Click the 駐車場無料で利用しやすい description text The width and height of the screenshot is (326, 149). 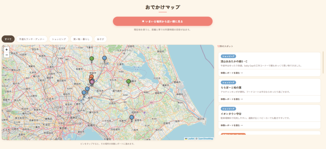click(x=255, y=118)
